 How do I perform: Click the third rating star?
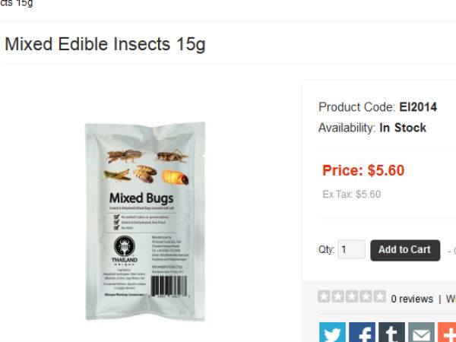pos(352,297)
